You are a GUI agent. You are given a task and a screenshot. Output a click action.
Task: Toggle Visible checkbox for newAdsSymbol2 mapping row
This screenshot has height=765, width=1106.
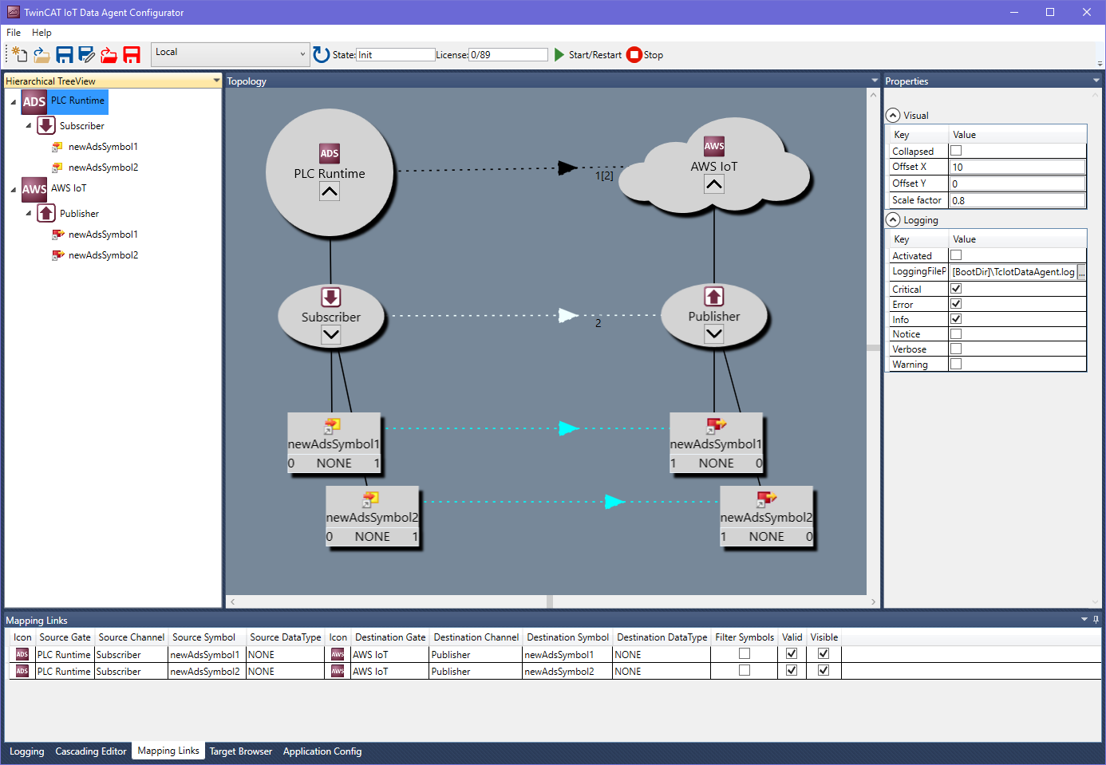pos(824,670)
